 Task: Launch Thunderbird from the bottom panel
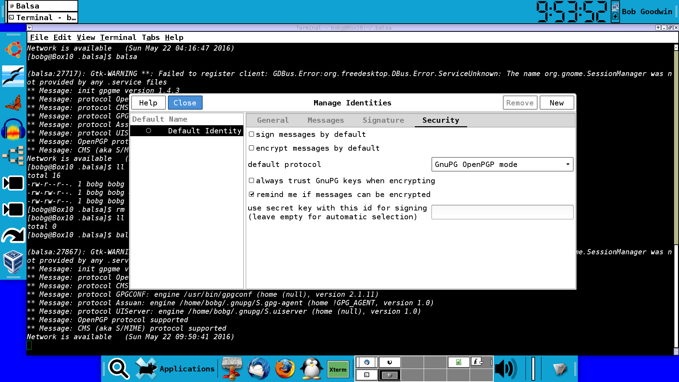[x=259, y=369]
